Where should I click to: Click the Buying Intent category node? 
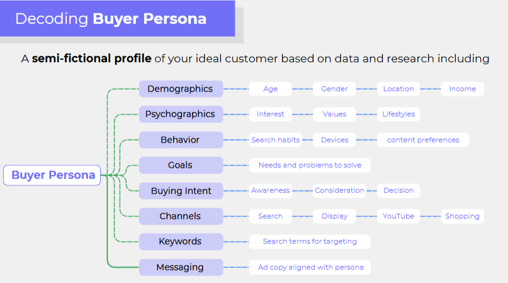tap(181, 191)
